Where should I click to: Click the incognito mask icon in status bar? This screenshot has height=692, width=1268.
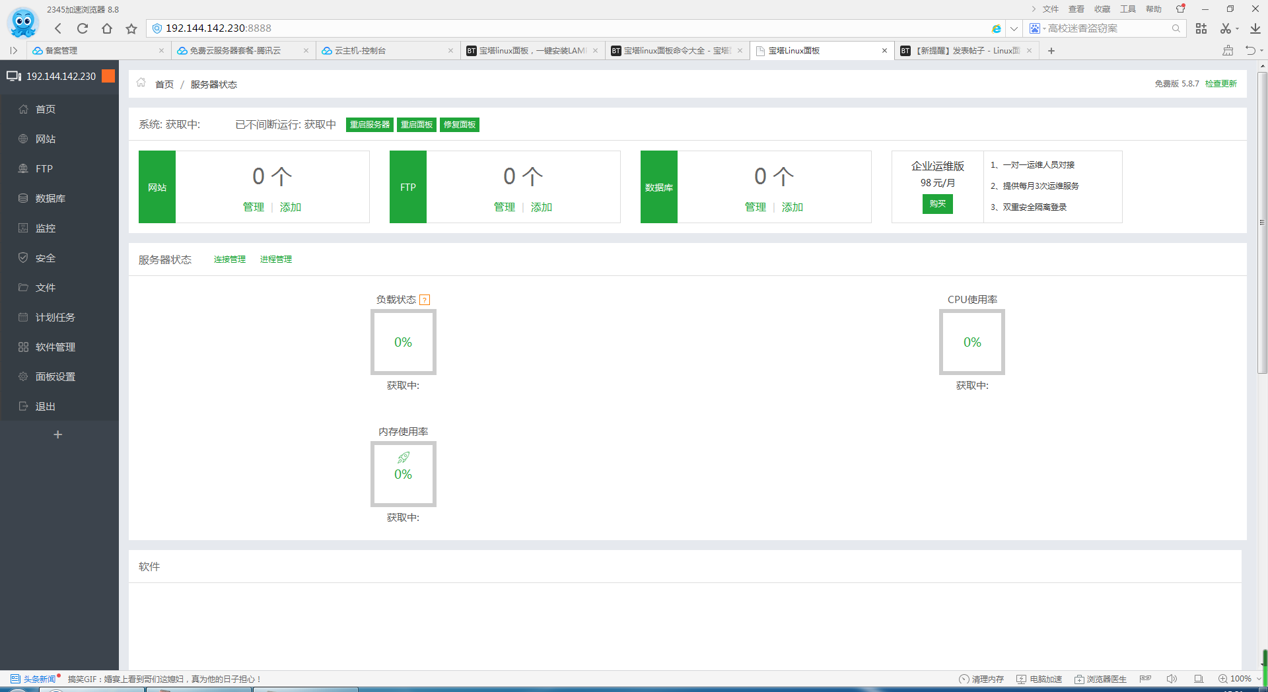coord(1146,679)
